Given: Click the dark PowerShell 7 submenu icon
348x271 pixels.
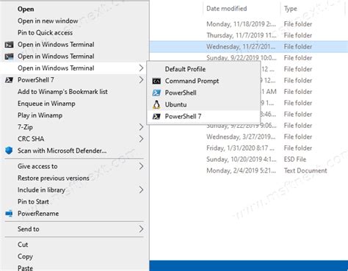Looking at the screenshot, I should [x=156, y=116].
